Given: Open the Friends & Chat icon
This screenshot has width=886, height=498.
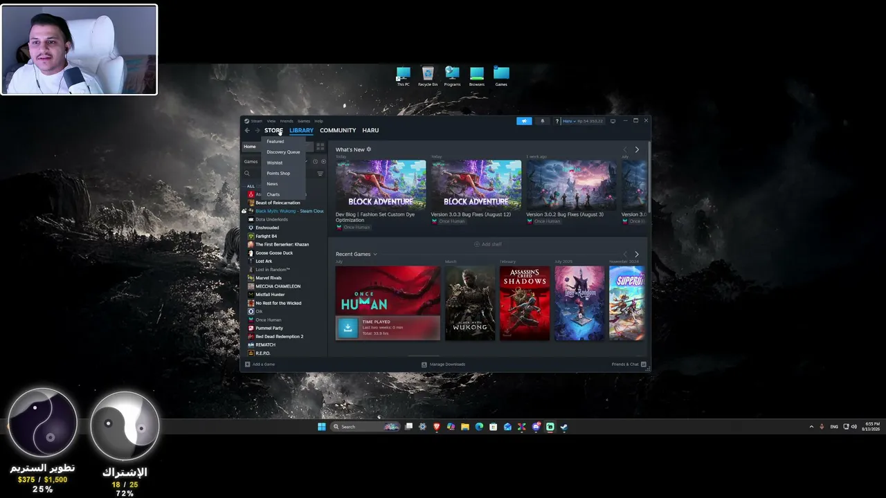Looking at the screenshot, I should click(x=644, y=365).
